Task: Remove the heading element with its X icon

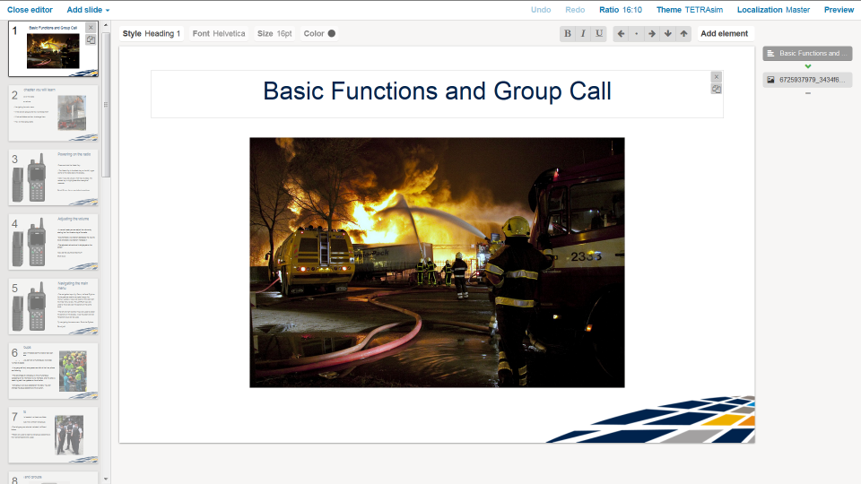Action: click(716, 77)
